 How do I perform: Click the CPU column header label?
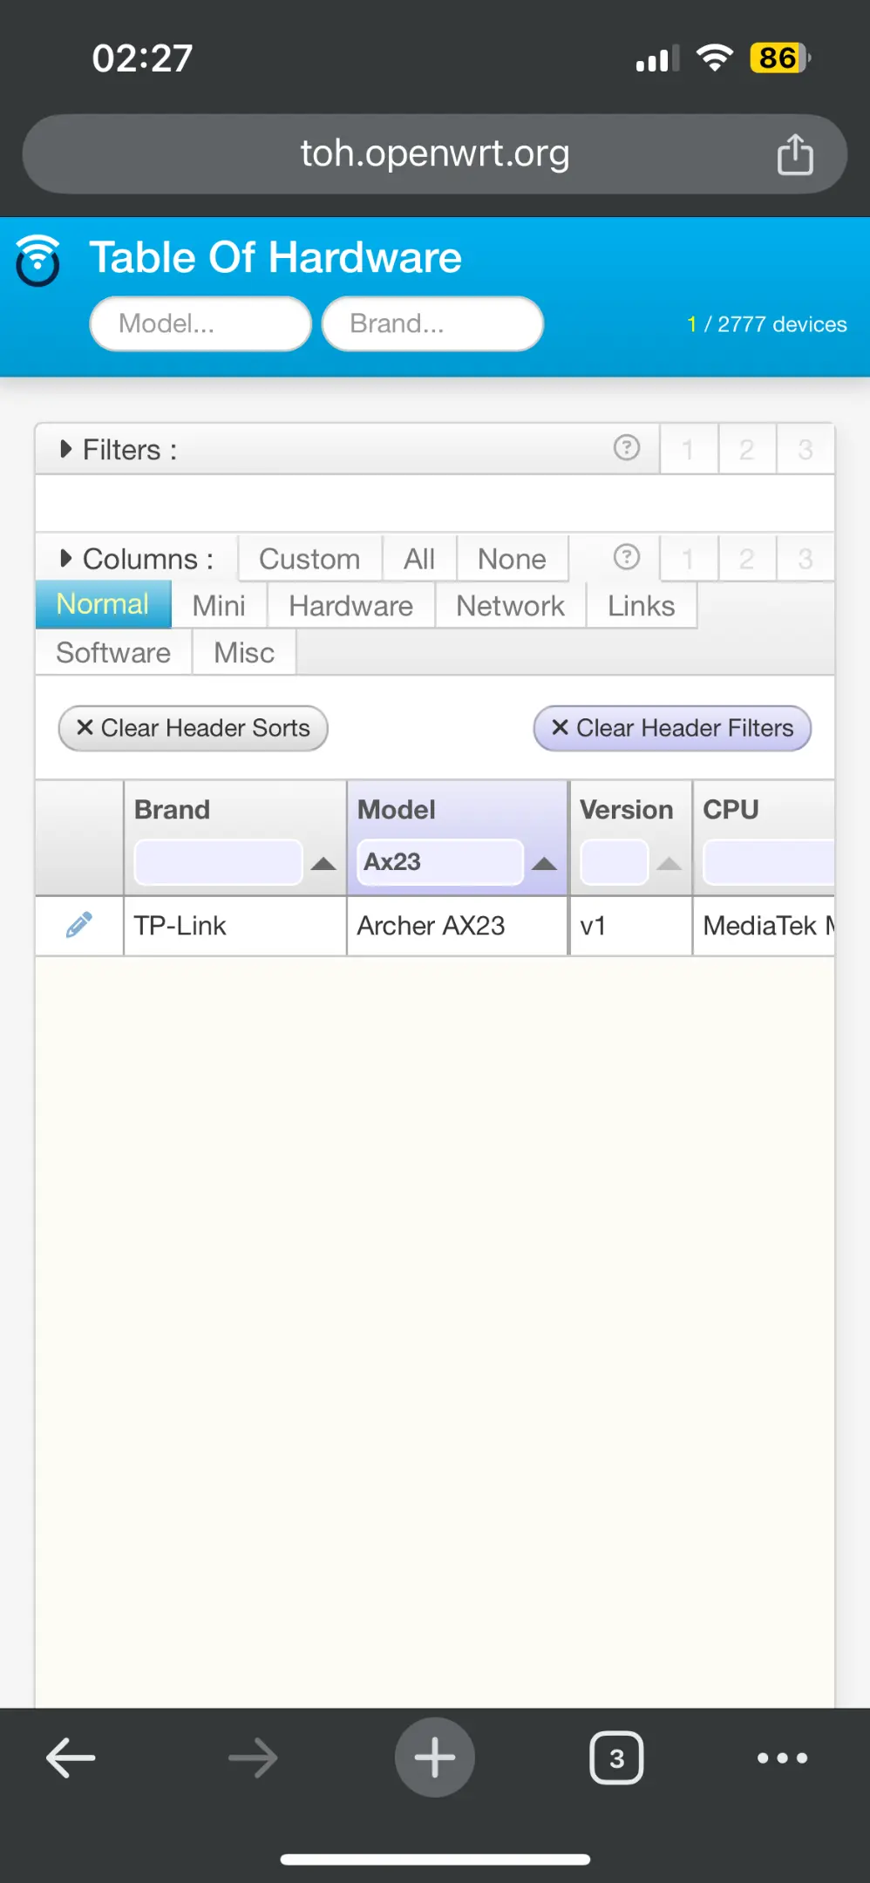click(x=731, y=809)
